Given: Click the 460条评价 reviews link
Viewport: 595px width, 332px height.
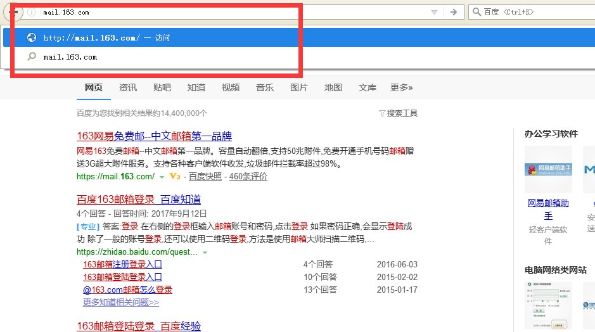Looking at the screenshot, I should click(248, 177).
